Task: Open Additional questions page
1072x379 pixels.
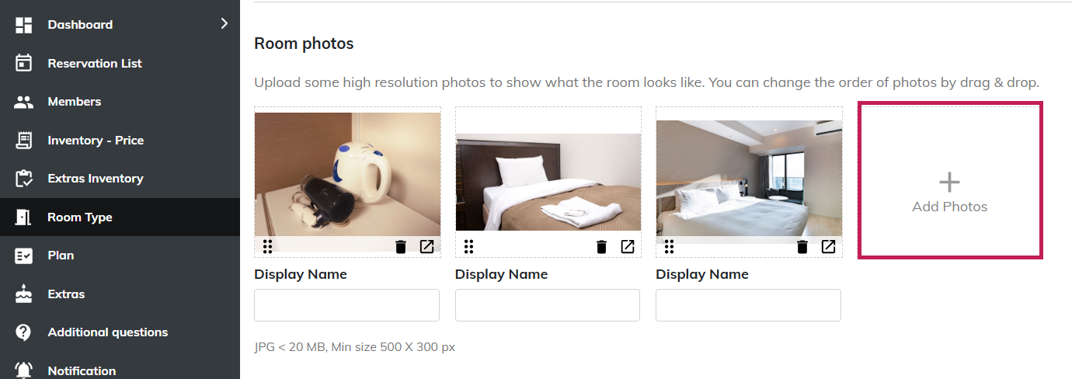Action: coord(107,332)
